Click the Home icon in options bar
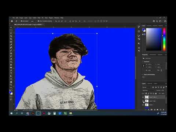This screenshot has width=176, height=132. [12, 21]
